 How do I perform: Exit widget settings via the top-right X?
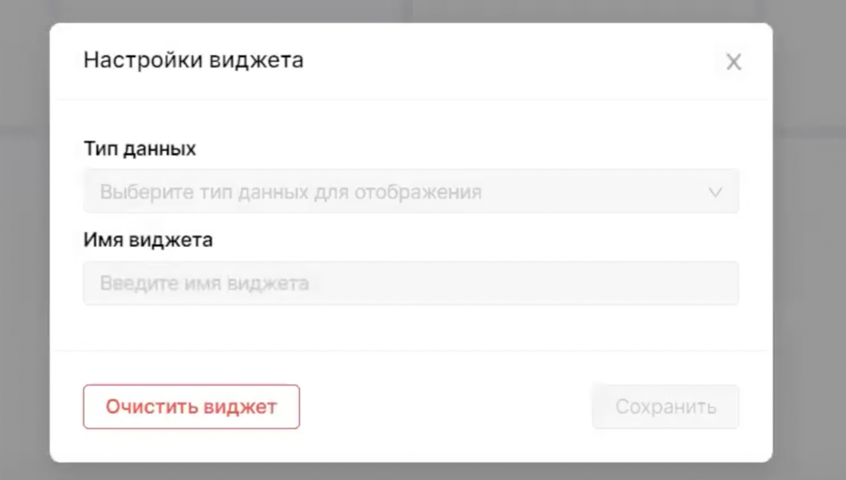pyautogui.click(x=734, y=62)
